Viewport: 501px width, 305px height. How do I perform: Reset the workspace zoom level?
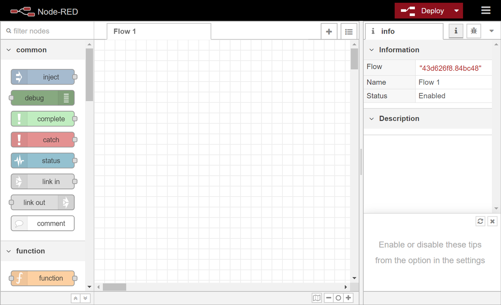pos(338,298)
